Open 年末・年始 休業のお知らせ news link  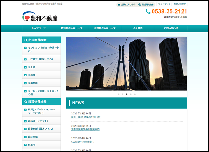click(86, 117)
